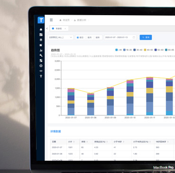
Task: Select the wrench tools sidebar icon
Action: pyautogui.click(x=41, y=55)
